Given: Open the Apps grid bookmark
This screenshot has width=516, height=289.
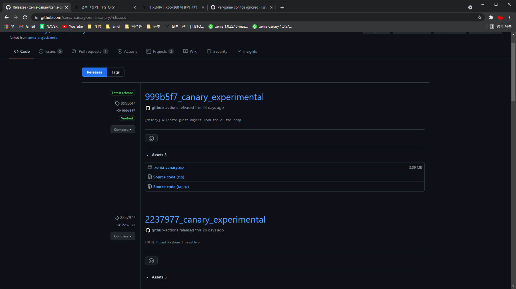Looking at the screenshot, I should 9,26.
